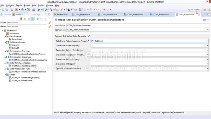Toggle Support Distributed Order Template checkbox

pos(89,36)
